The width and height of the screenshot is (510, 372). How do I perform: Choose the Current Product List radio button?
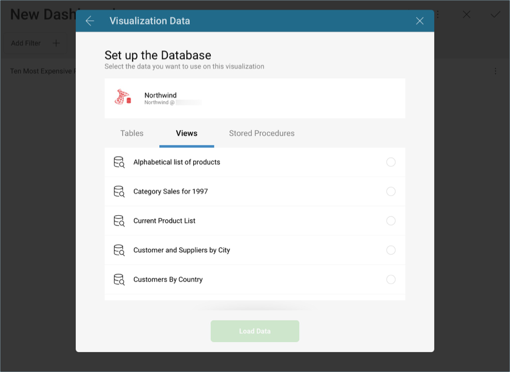(x=390, y=221)
